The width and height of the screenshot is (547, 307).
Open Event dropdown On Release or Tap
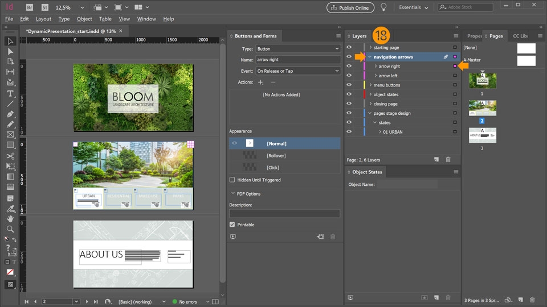point(298,71)
